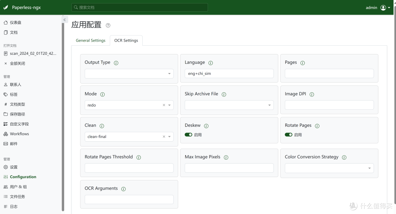Toggle the Rotate Pages 启用 switch
The width and height of the screenshot is (396, 214).
289,134
